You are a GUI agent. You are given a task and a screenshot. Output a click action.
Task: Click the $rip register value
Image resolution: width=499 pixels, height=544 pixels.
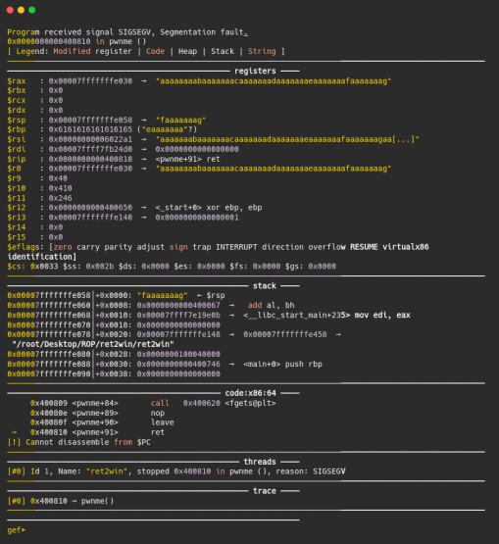(x=90, y=159)
